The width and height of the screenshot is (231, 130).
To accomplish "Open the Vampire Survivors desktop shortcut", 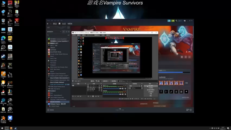I will [x=17, y=22].
